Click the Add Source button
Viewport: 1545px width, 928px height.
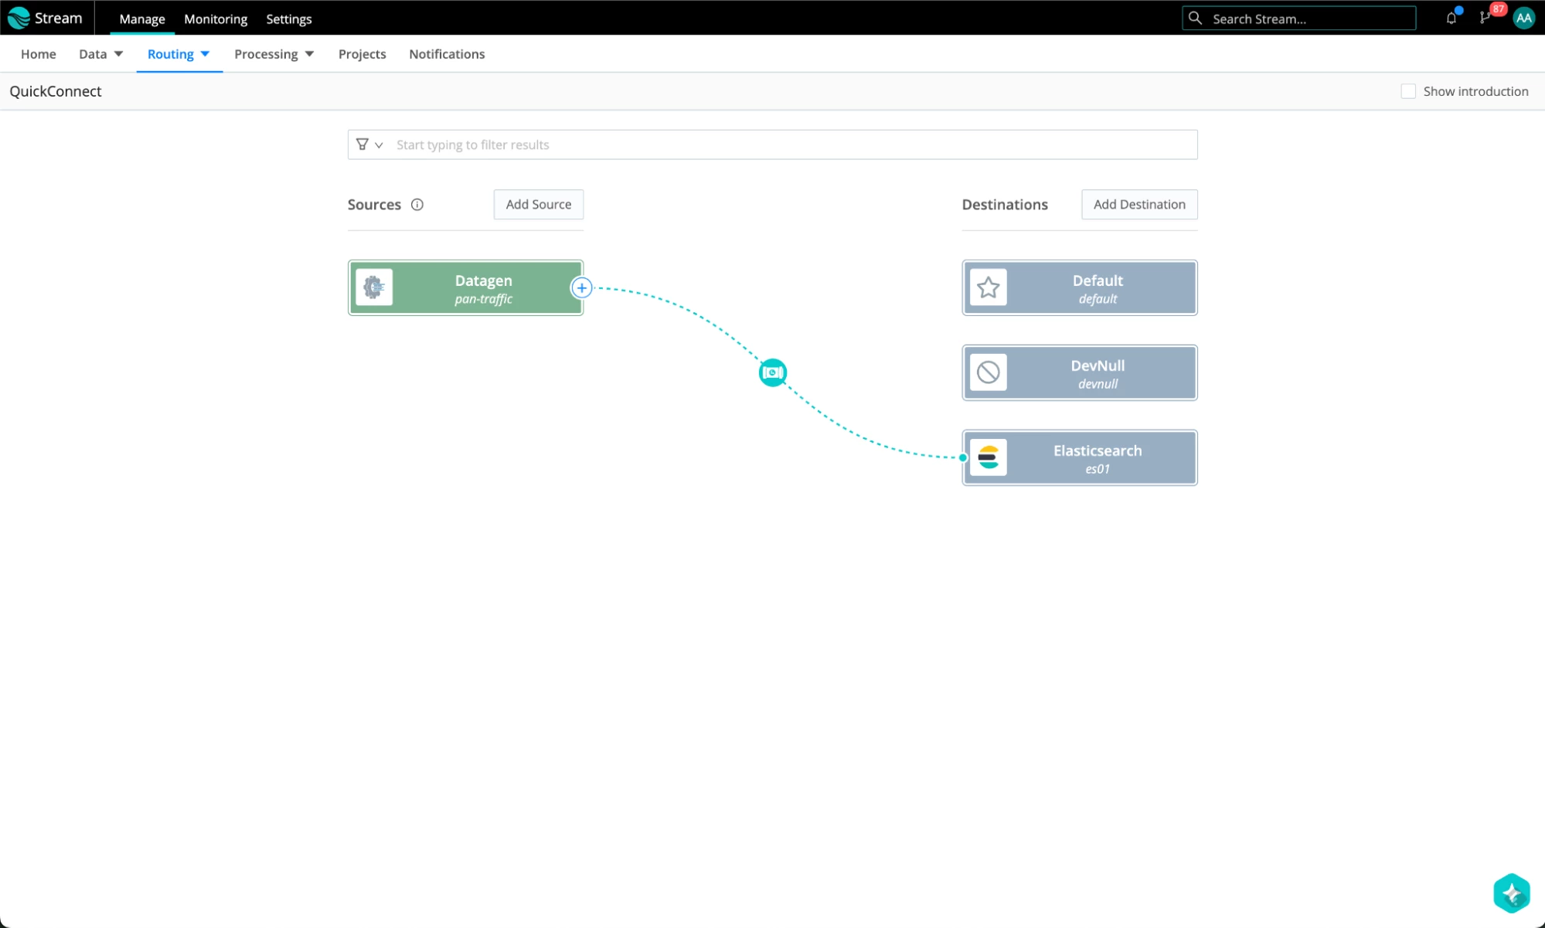coord(539,205)
